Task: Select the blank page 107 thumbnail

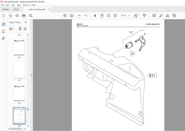Action: [19, 70]
